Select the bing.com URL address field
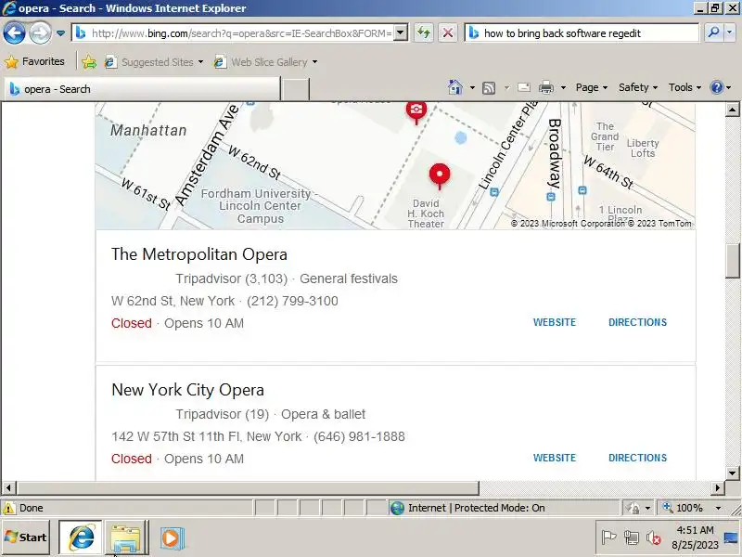742x557 pixels. (x=241, y=33)
